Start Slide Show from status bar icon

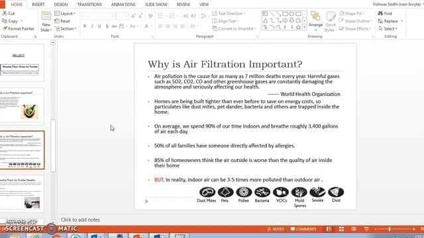point(366,229)
